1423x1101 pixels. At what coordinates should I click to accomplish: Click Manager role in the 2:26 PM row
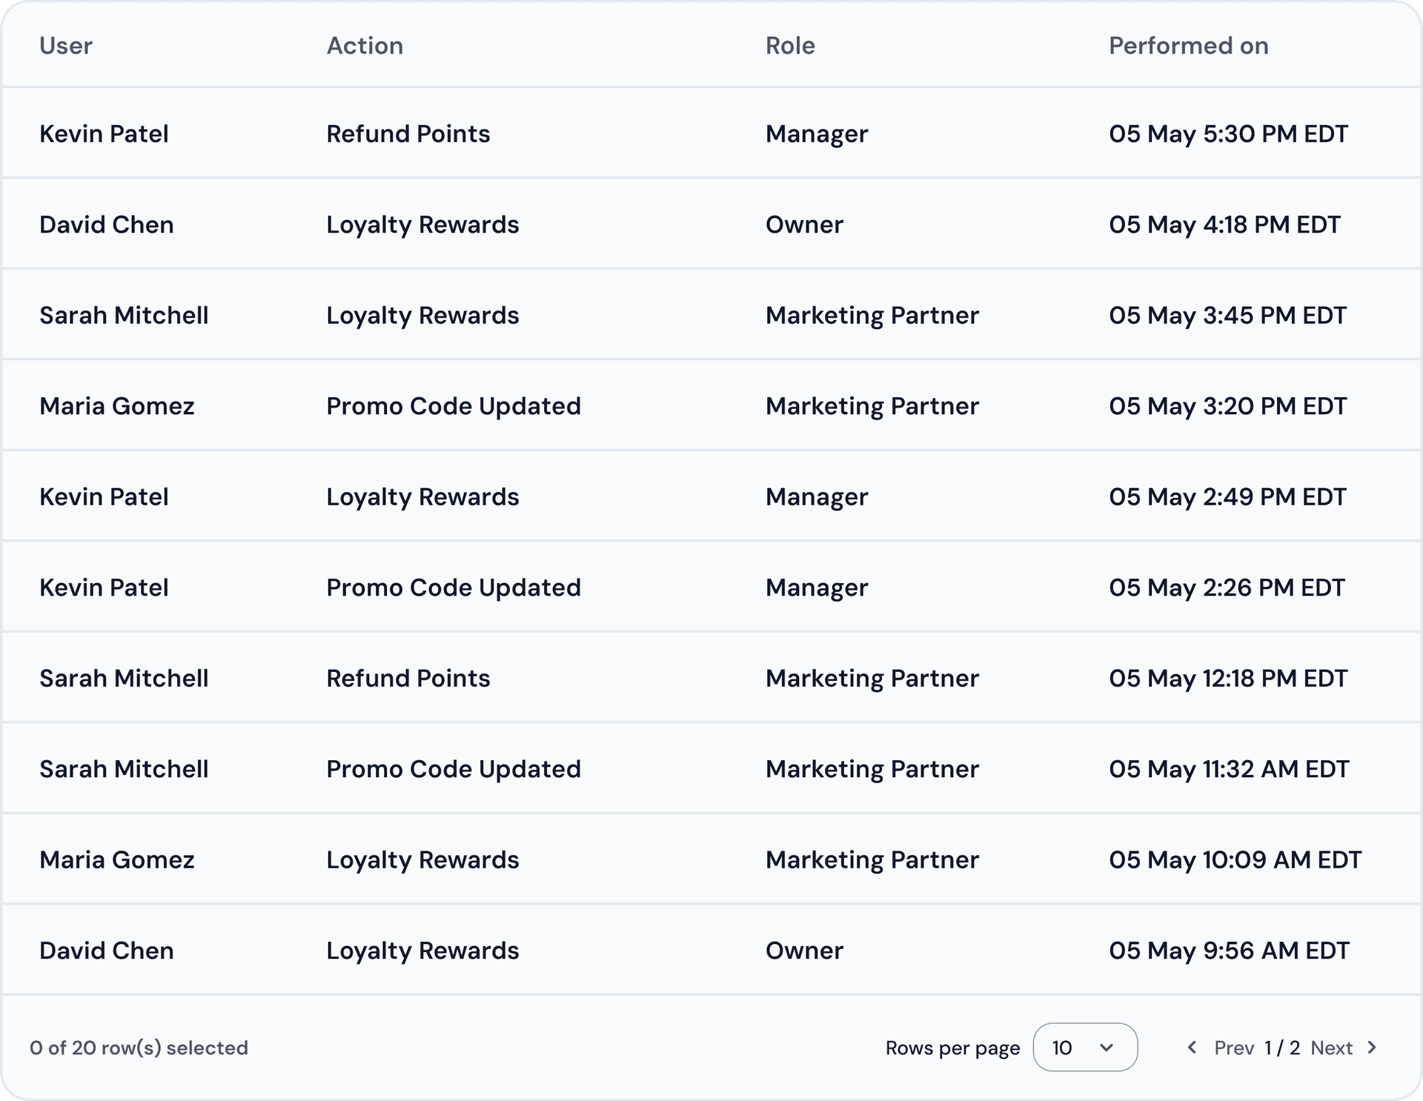[817, 588]
